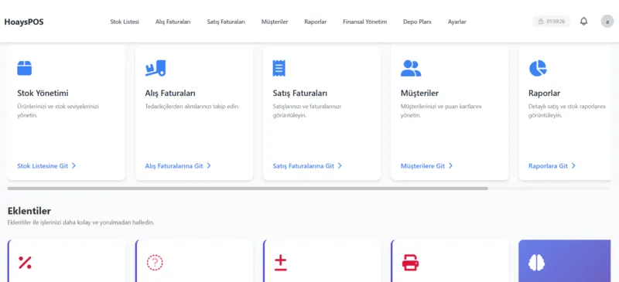Open Alış Faturaları in the top menu
Screen dimensions: 619x282
(x=173, y=22)
